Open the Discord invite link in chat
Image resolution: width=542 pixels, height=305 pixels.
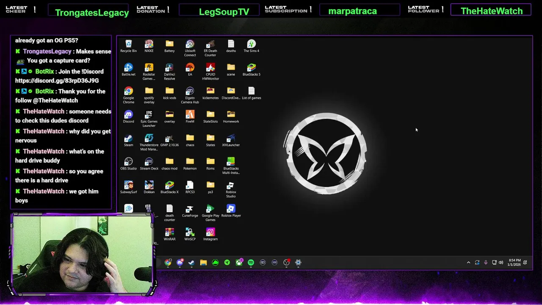(x=57, y=80)
